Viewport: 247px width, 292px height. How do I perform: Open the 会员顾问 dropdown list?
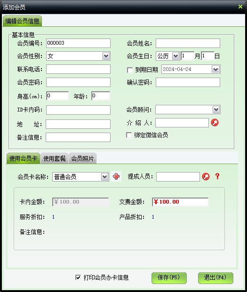[x=216, y=110]
